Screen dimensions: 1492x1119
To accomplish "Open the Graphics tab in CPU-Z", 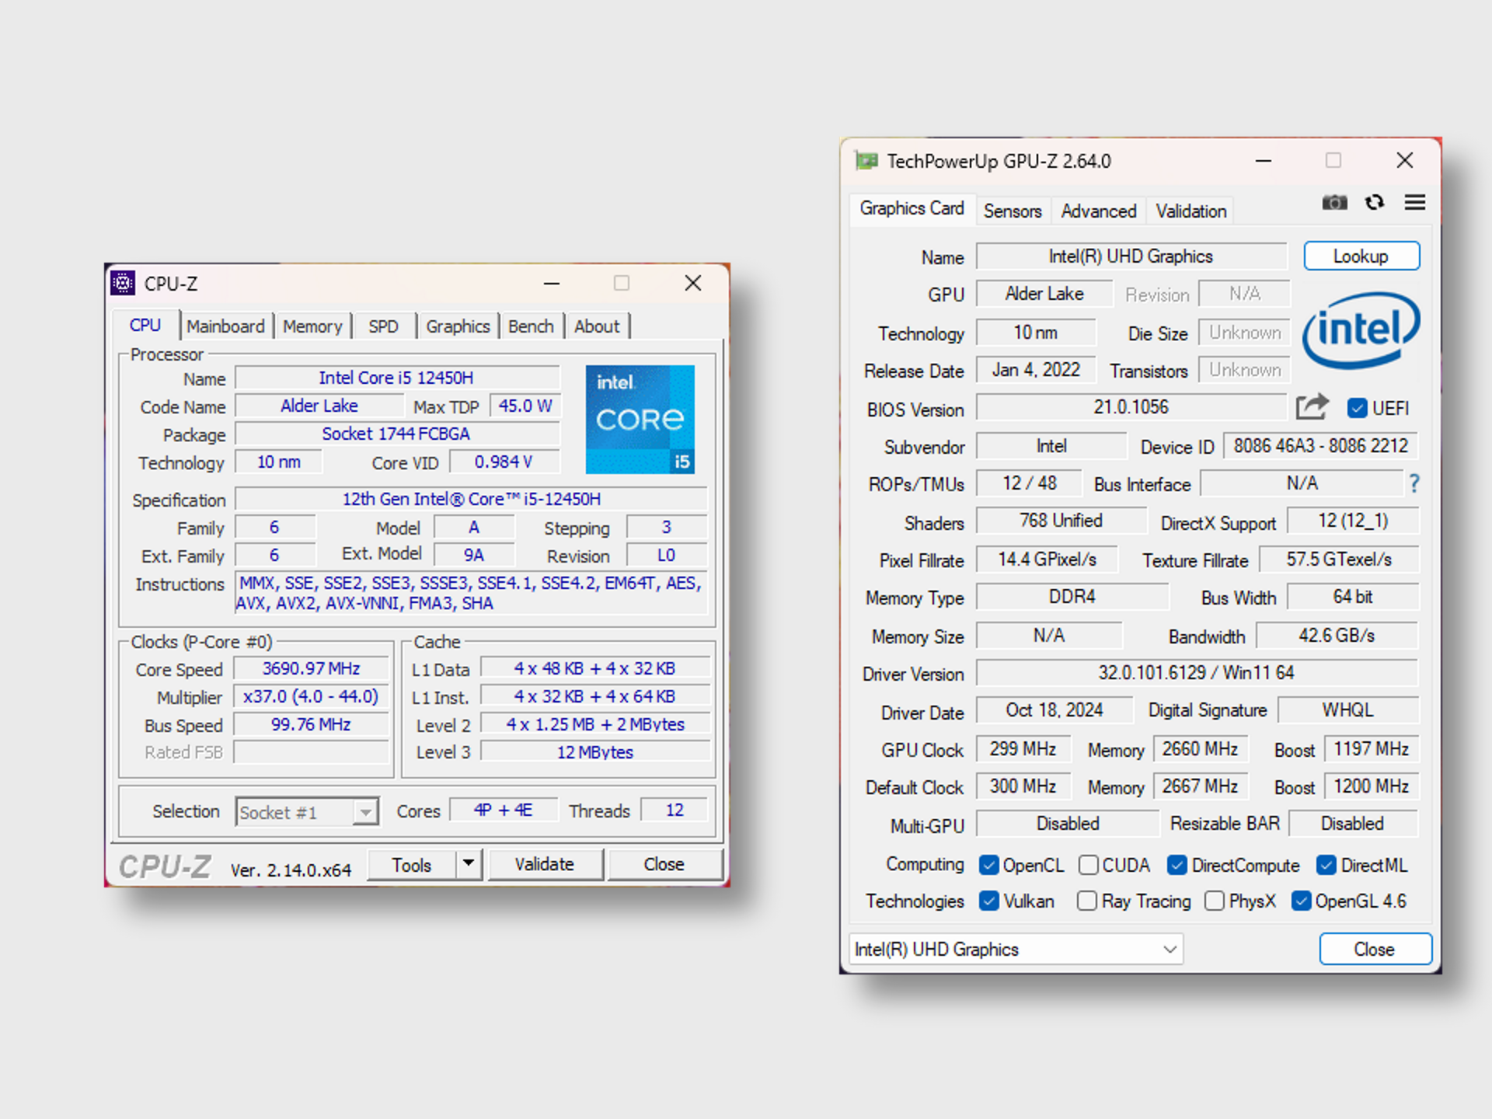I will (458, 326).
